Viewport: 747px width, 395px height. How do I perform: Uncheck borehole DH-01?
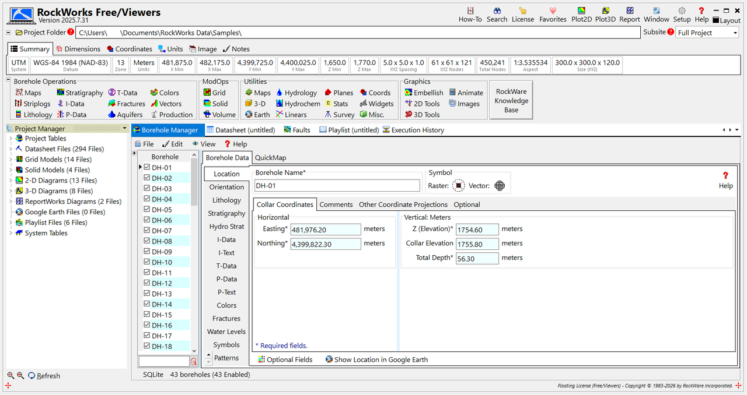(x=147, y=167)
